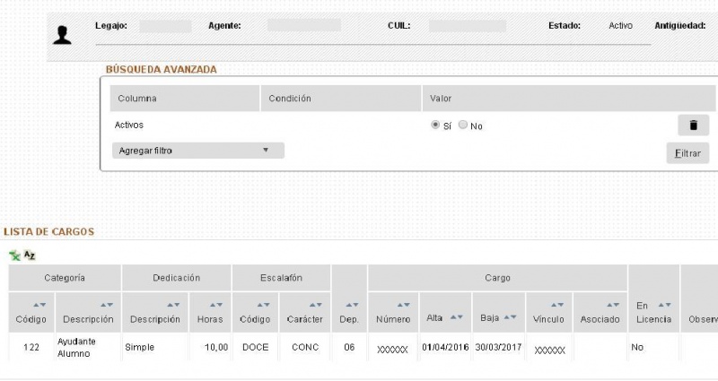Select the 'Sí' radio for Activos

tap(436, 126)
